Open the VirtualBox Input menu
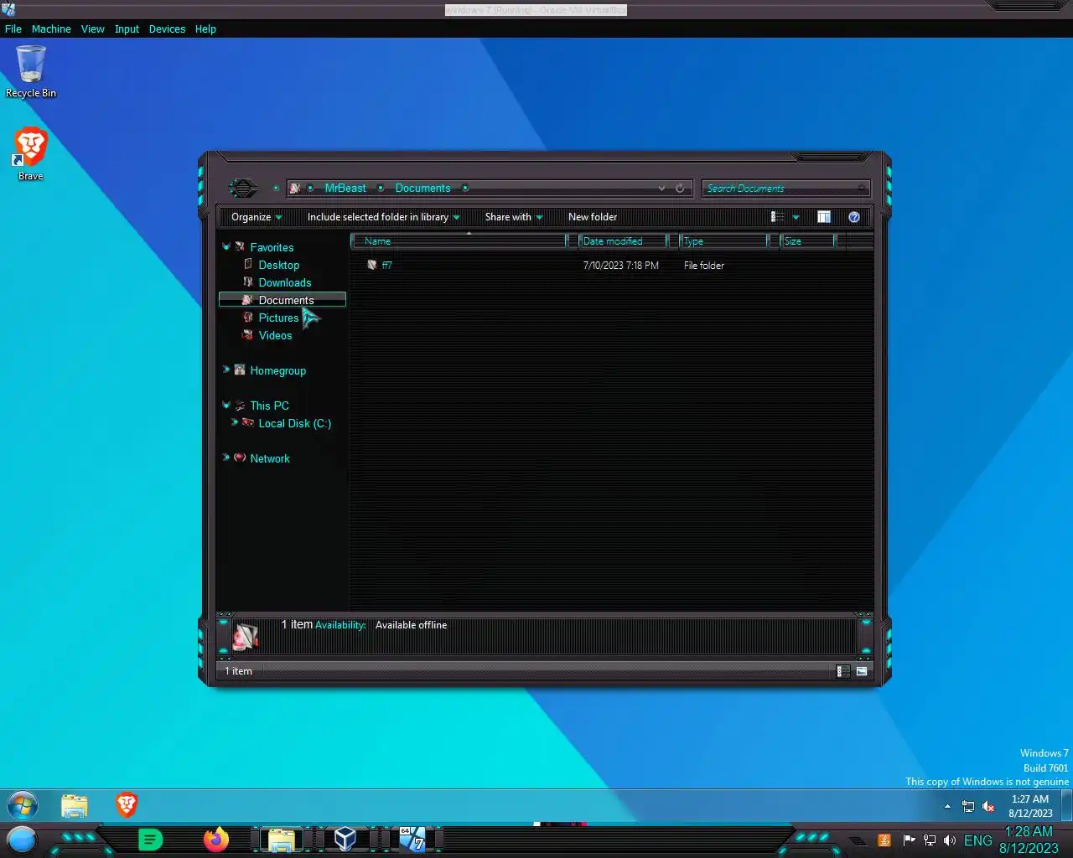 [x=127, y=28]
